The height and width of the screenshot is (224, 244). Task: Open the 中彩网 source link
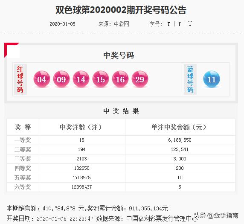tap(122, 24)
